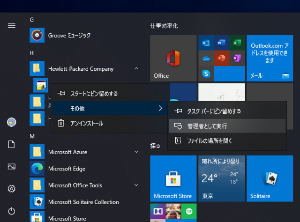Expand Microsoft Office Tools chevron

(x=136, y=185)
